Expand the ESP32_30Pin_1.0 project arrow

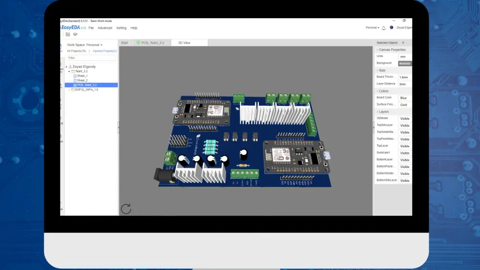tap(69, 90)
